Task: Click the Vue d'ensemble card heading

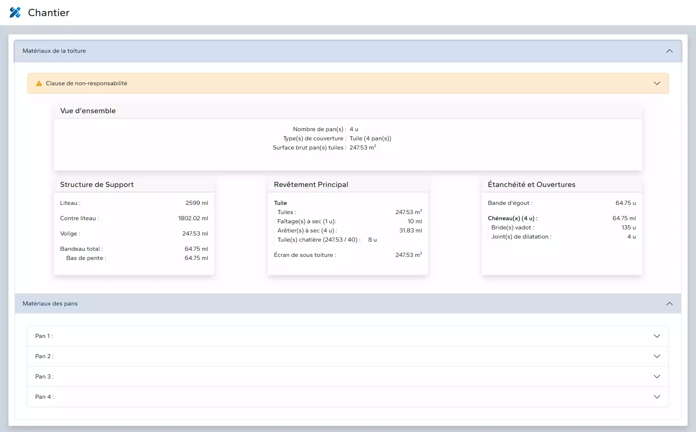Action: pyautogui.click(x=88, y=111)
